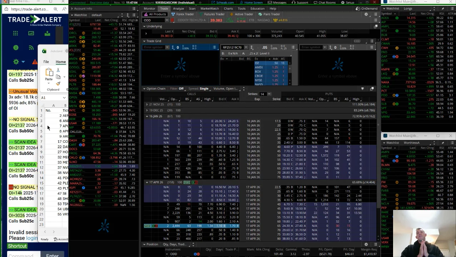Viewport: 456px width, 257px height.
Task: Toggle Option Chain Filter Off setting
Action: 177,89
